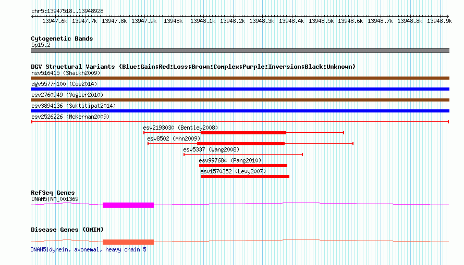
Task: Click the dgv5577n100 (Coe2014) label
Action: point(64,84)
